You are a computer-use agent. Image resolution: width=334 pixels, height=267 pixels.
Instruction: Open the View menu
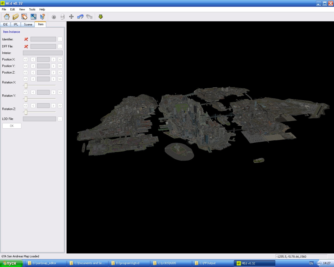[22, 9]
